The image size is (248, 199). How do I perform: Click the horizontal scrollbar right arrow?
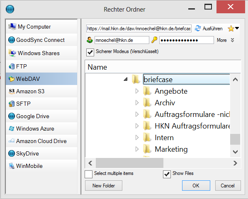pyautogui.click(x=235, y=163)
